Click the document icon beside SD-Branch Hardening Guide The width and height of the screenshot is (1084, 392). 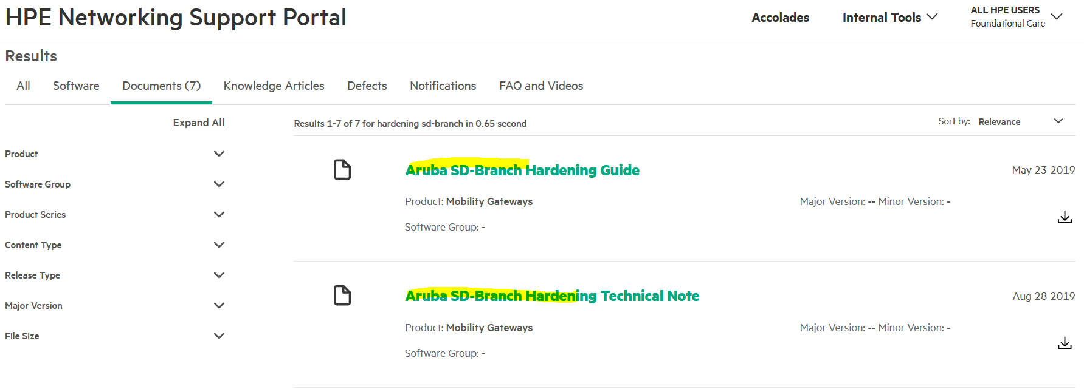(x=342, y=170)
